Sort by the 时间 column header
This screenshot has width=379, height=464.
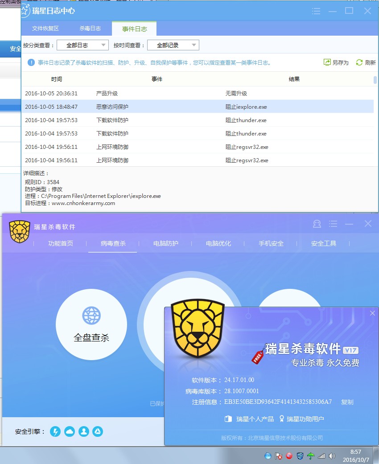pos(57,79)
